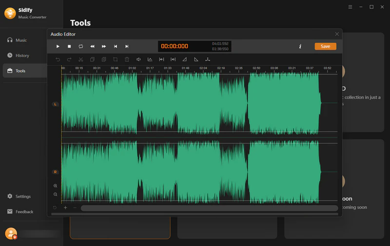This screenshot has height=246, width=390.
Task: Cut the selection with scissors tool
Action: click(x=81, y=59)
